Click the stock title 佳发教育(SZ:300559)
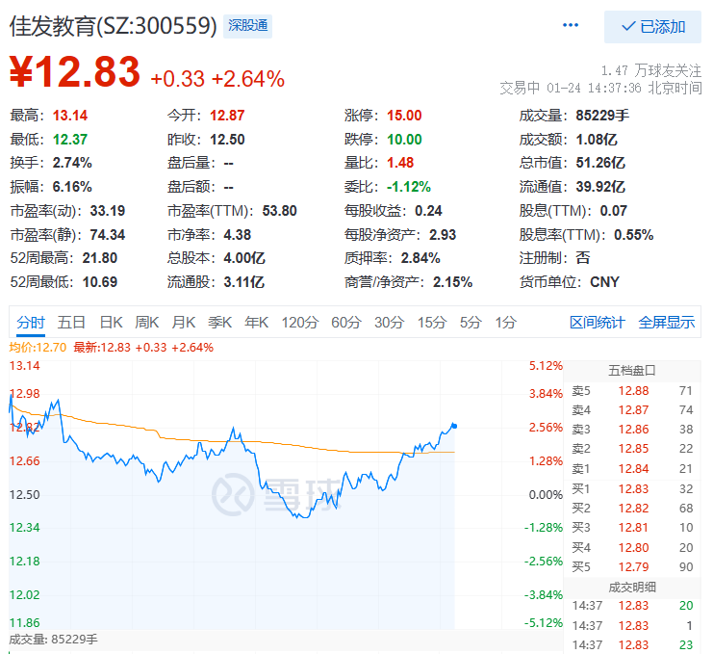This screenshot has height=654, width=713. click(x=114, y=26)
